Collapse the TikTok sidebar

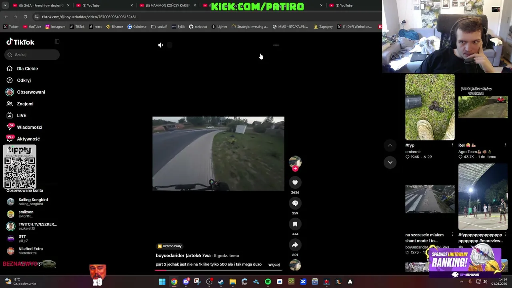click(x=57, y=42)
